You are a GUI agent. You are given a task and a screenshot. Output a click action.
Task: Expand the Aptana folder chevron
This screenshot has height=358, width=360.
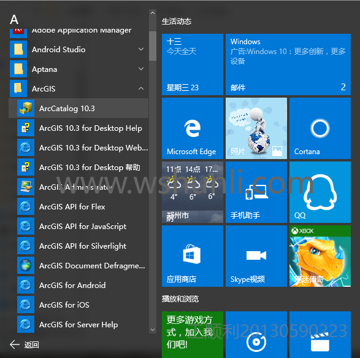tap(141, 69)
